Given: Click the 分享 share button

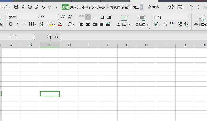Looking at the screenshot, I should [x=171, y=7].
